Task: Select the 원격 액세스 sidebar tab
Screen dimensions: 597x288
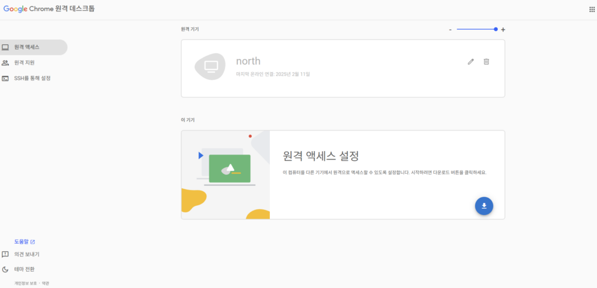Action: pos(27,47)
